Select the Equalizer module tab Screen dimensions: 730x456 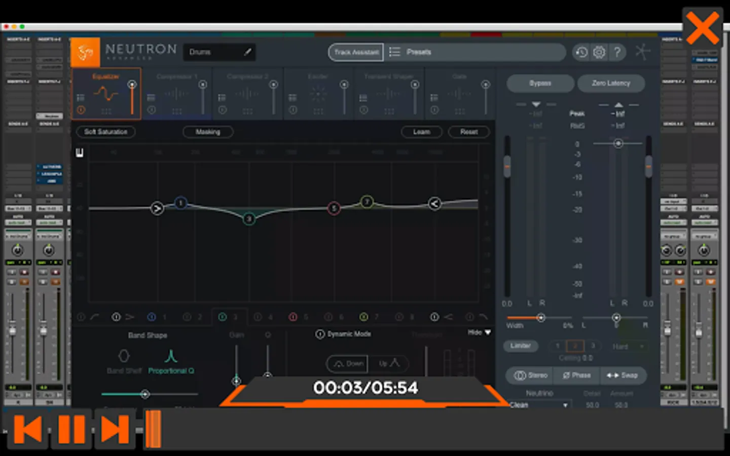(x=106, y=94)
